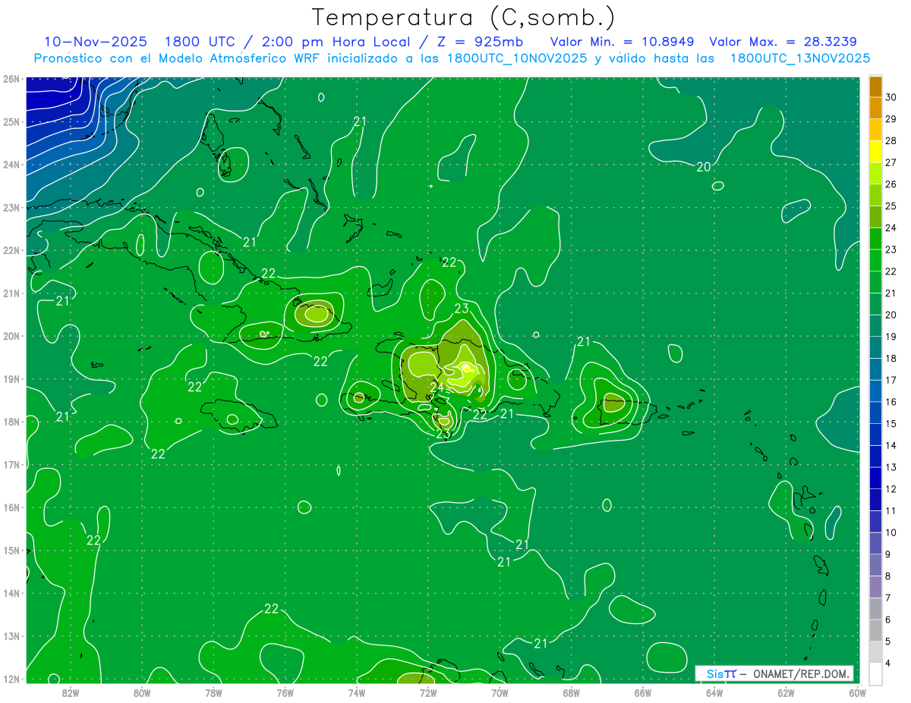Pick the yellow legend swatch between 27 and 28
The height and width of the screenshot is (703, 911).
(x=875, y=152)
